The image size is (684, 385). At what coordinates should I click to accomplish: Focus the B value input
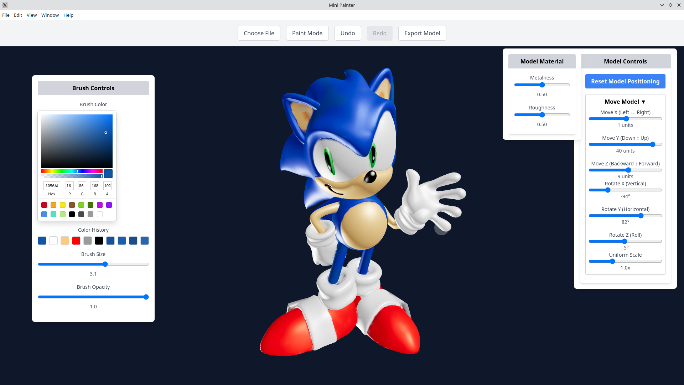coord(95,186)
